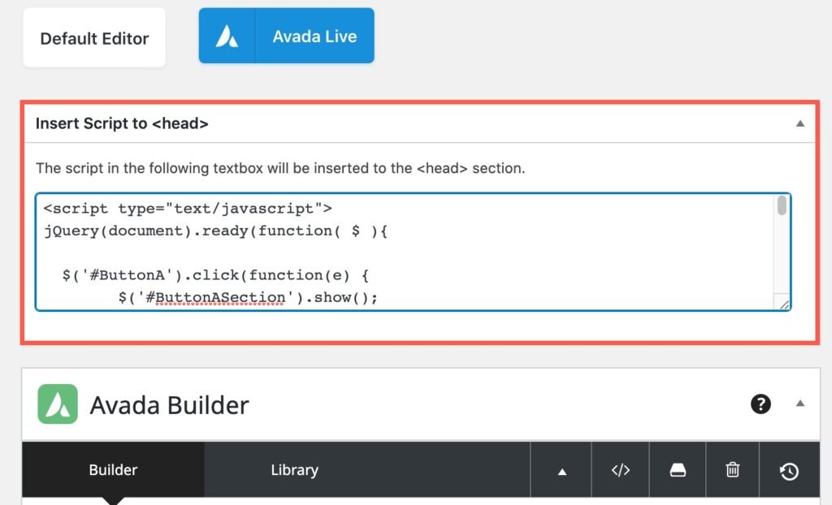Click the script textbox scrollbar thumb
Screen dimensions: 832x505
(x=782, y=206)
